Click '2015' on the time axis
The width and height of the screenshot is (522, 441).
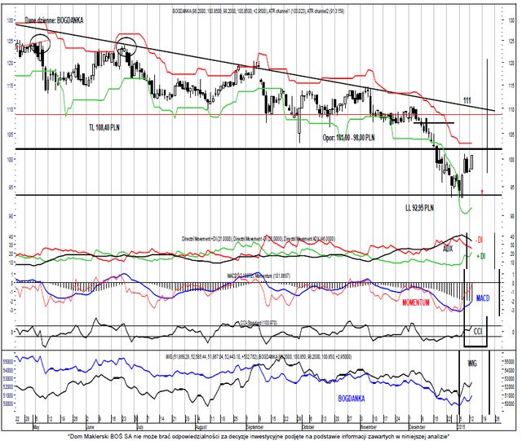point(461,426)
